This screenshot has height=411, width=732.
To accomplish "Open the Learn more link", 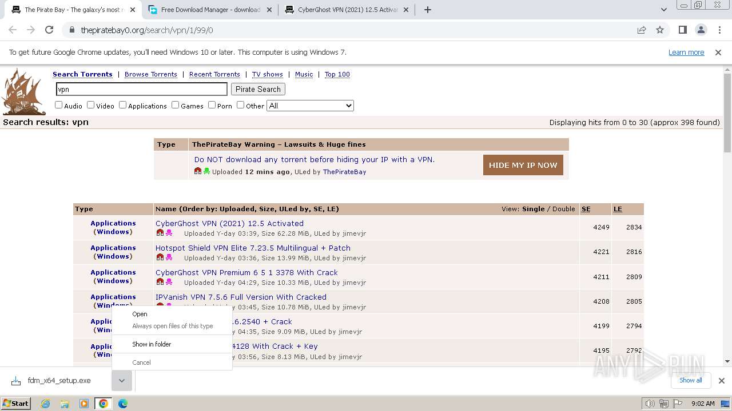I will pyautogui.click(x=686, y=53).
